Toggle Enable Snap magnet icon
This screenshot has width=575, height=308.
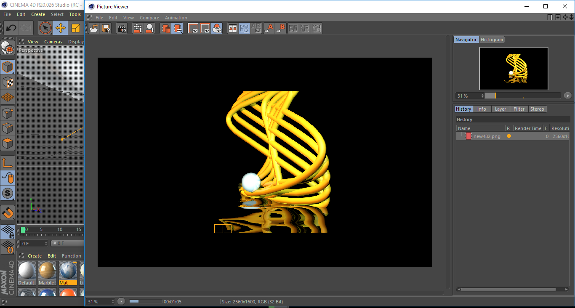coord(7,213)
